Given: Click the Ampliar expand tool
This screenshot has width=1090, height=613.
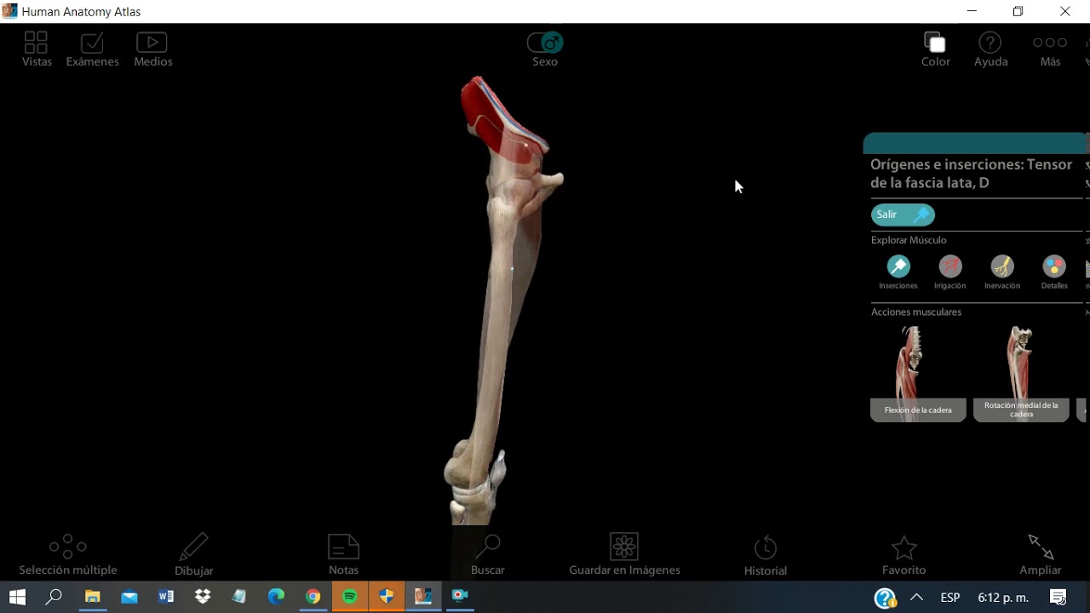Looking at the screenshot, I should [x=1041, y=555].
